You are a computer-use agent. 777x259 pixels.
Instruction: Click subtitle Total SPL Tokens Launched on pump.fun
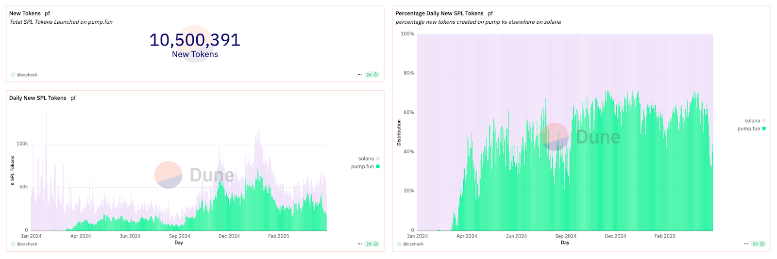coord(61,22)
